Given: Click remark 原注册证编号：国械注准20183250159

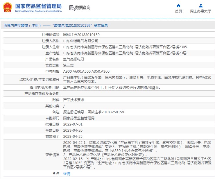Looking at the screenshot, I should click(x=94, y=112).
